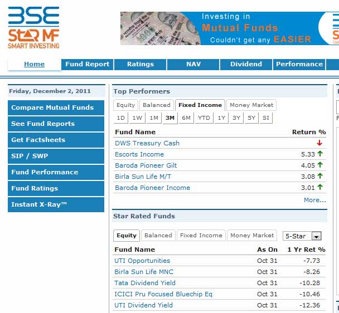Viewport: 339px width, 313px height.
Task: Select the 6M period tab
Action: [186, 118]
